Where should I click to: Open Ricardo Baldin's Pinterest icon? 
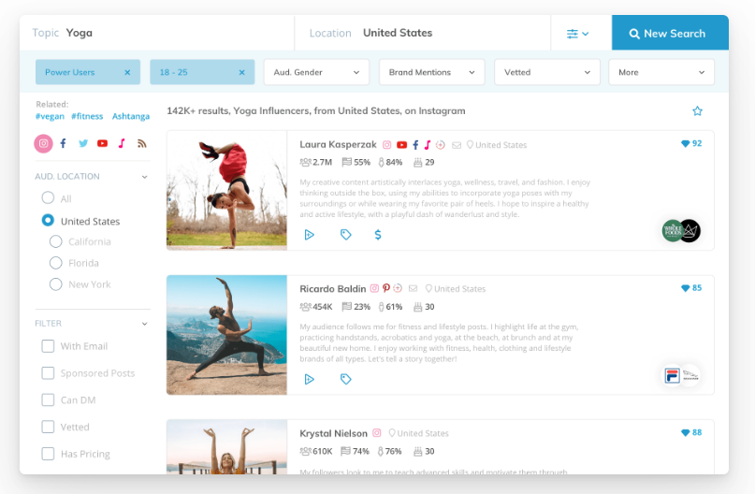386,288
